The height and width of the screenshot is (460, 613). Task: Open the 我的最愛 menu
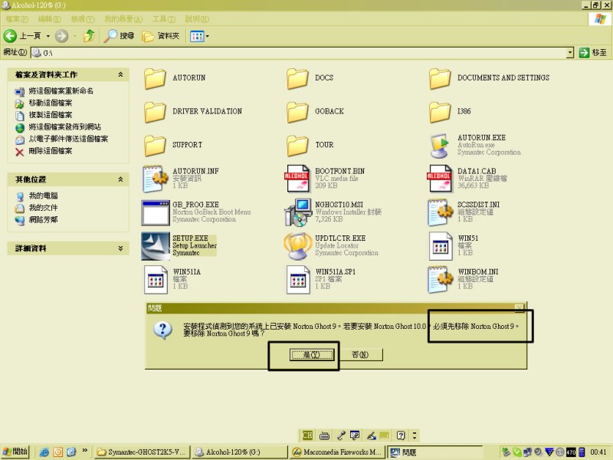[123, 18]
